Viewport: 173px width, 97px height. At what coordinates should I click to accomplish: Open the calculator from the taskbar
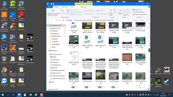click(x=25, y=95)
